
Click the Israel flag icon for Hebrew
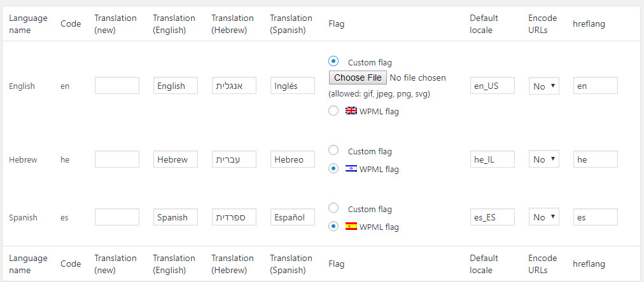pos(351,168)
